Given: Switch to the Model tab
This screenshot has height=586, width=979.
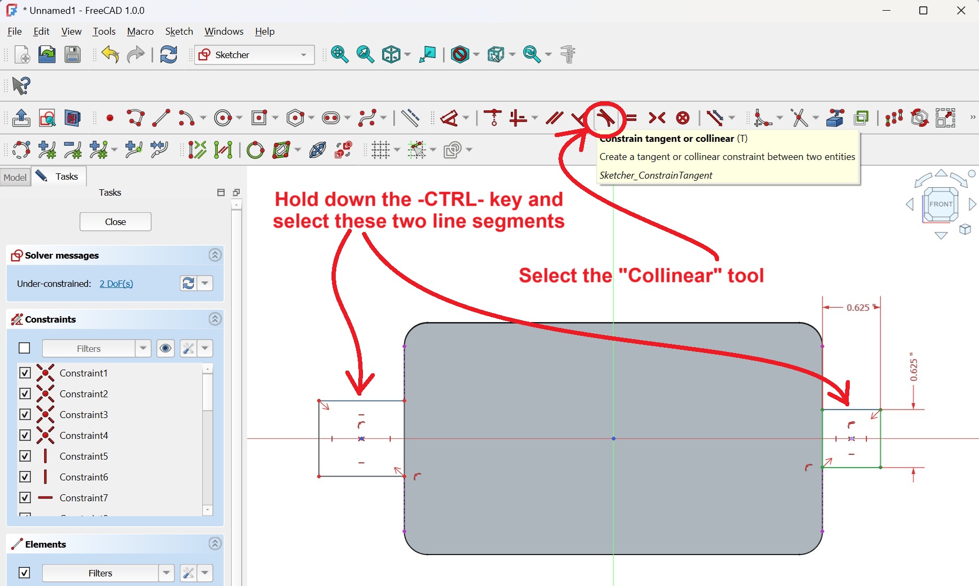Looking at the screenshot, I should 15,177.
